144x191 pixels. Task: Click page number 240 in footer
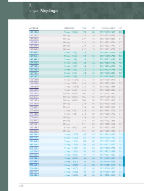pyautogui.click(x=21, y=185)
